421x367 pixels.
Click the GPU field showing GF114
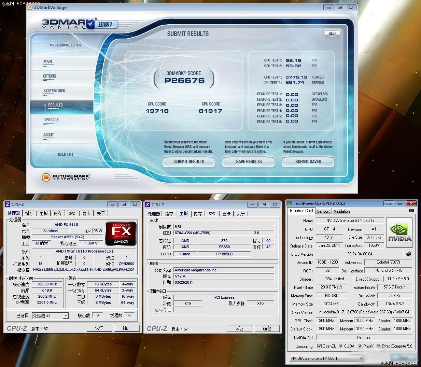tap(330, 229)
